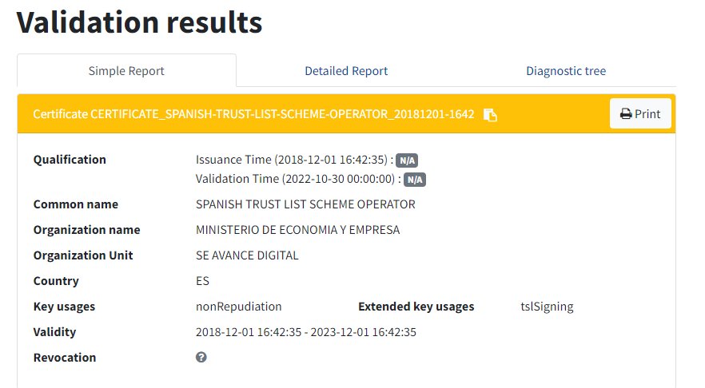This screenshot has height=388, width=705.
Task: Click the N/A badge beside Validation Time
Action: 415,180
